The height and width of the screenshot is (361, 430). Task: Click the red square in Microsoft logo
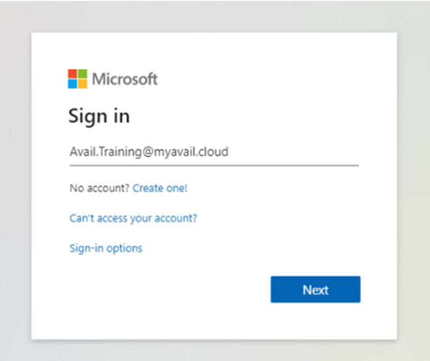coord(73,74)
